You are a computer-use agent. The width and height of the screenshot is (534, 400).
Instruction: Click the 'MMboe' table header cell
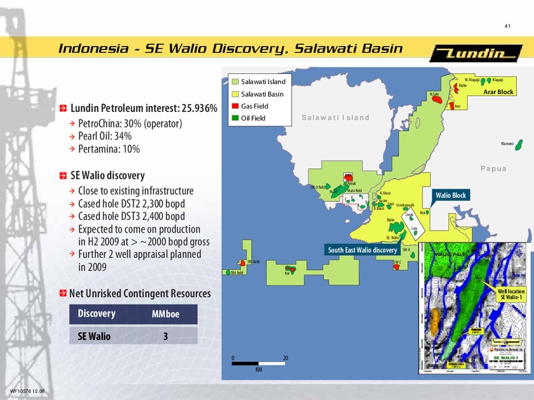click(166, 314)
